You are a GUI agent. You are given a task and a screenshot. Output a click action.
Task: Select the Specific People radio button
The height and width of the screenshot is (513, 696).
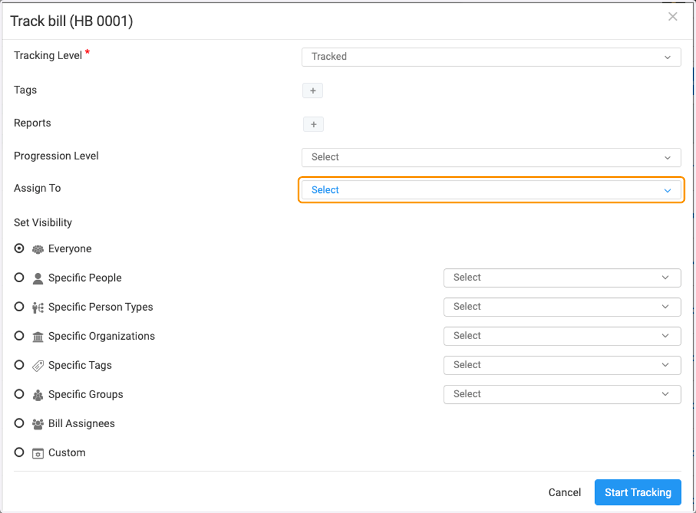(19, 277)
